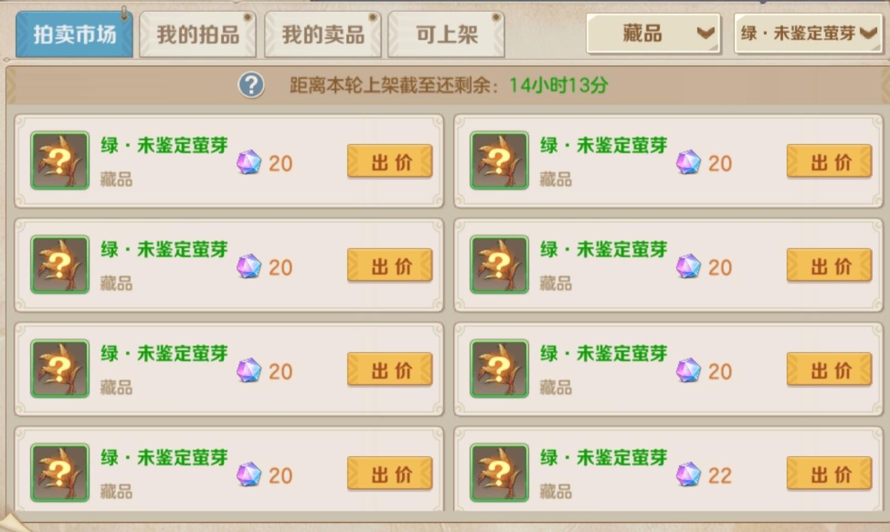Tap item thumbnail in bottom left listing
The image size is (890, 532).
click(60, 473)
